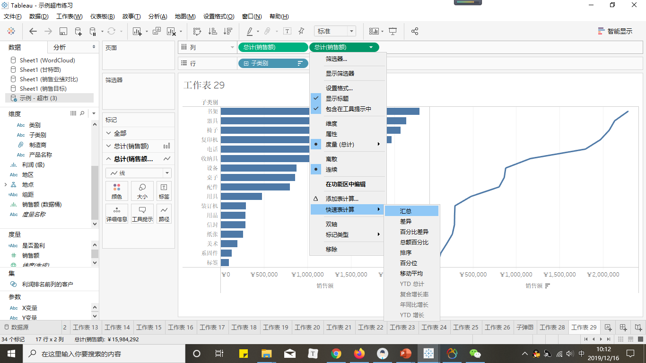Click the 详细信息 marks button
The image size is (646, 363).
point(117,214)
